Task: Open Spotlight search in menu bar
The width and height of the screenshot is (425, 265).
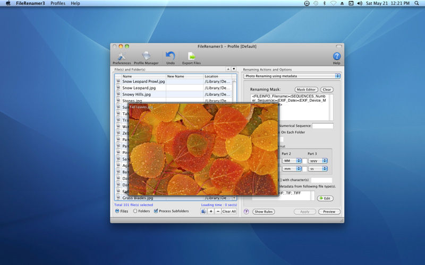Action: pyautogui.click(x=416, y=3)
